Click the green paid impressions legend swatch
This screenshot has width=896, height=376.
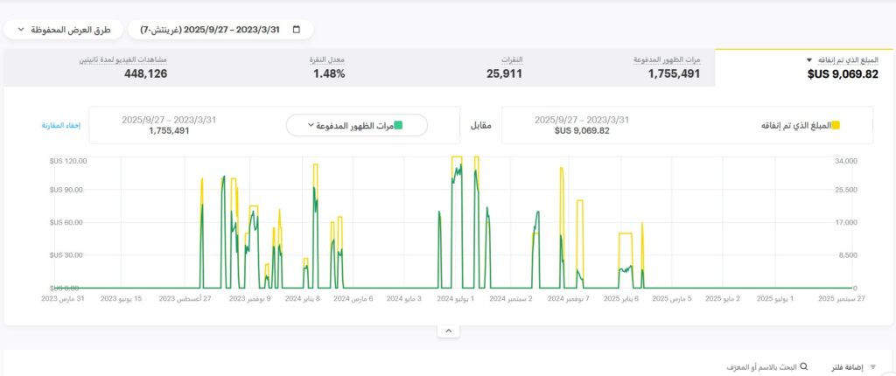tap(398, 125)
